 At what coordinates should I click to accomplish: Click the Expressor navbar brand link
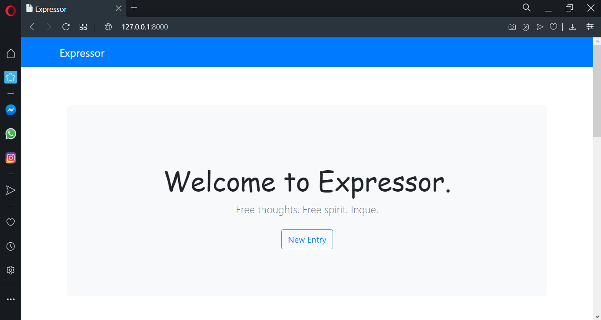[82, 53]
